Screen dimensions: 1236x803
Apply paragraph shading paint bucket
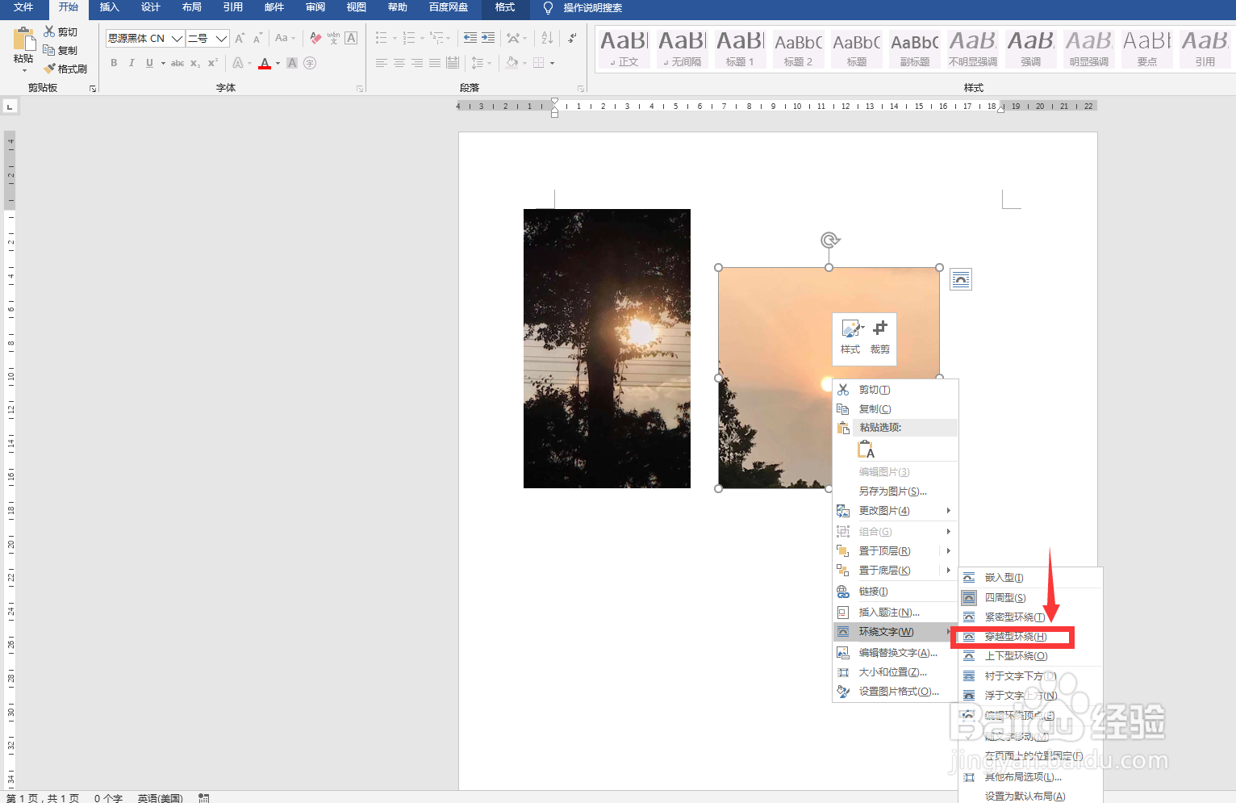click(x=512, y=63)
